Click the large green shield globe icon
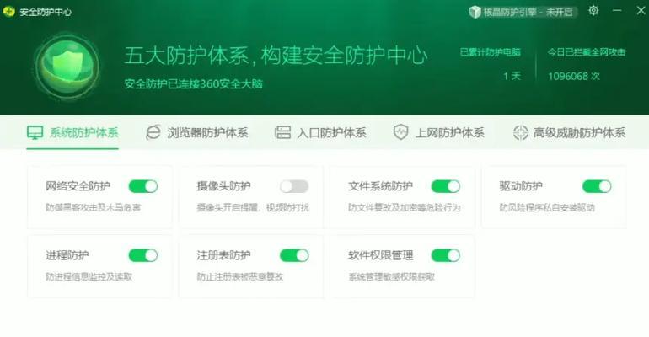 67,67
